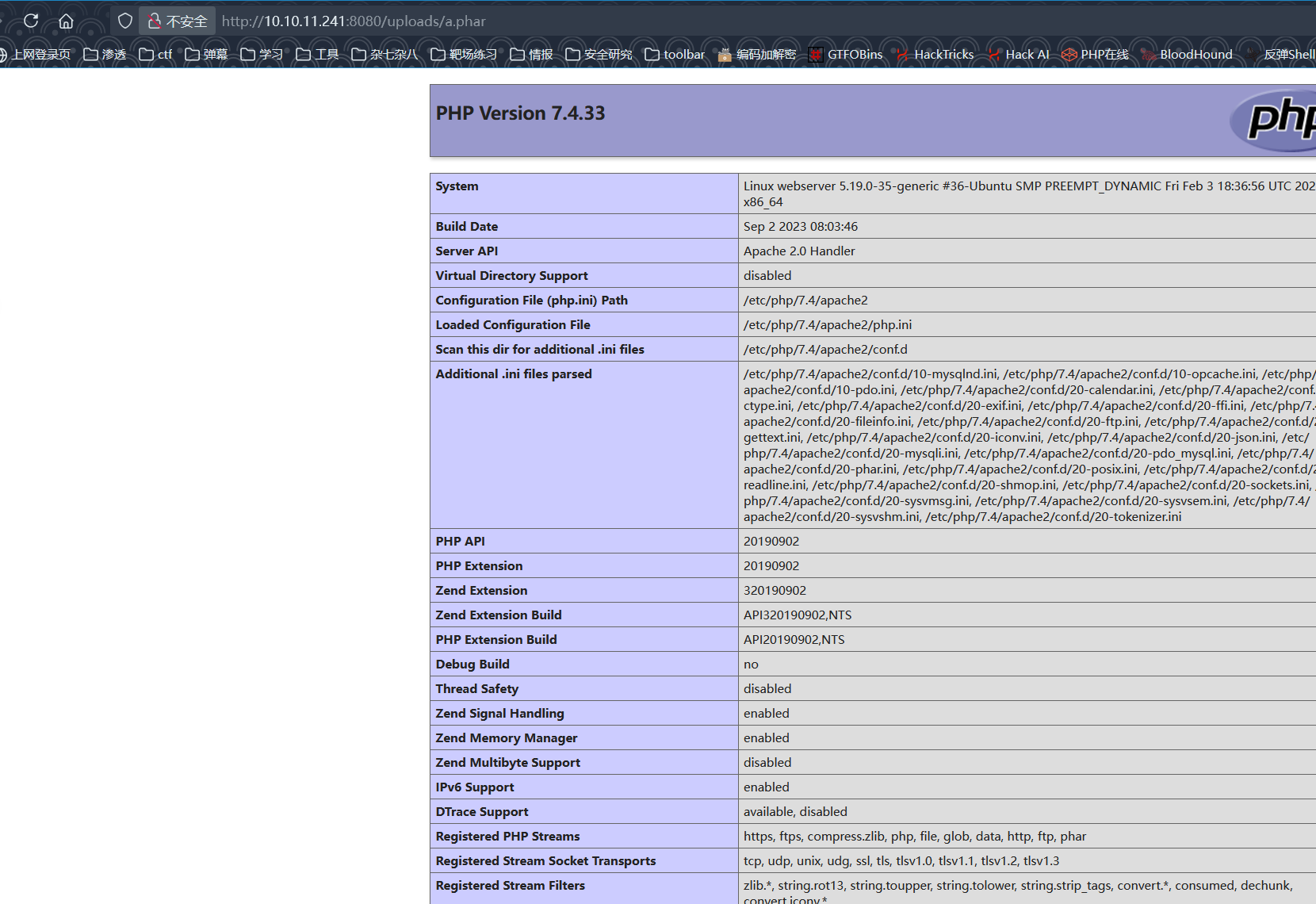Expand the ctf bookmarks folder

pos(155,54)
